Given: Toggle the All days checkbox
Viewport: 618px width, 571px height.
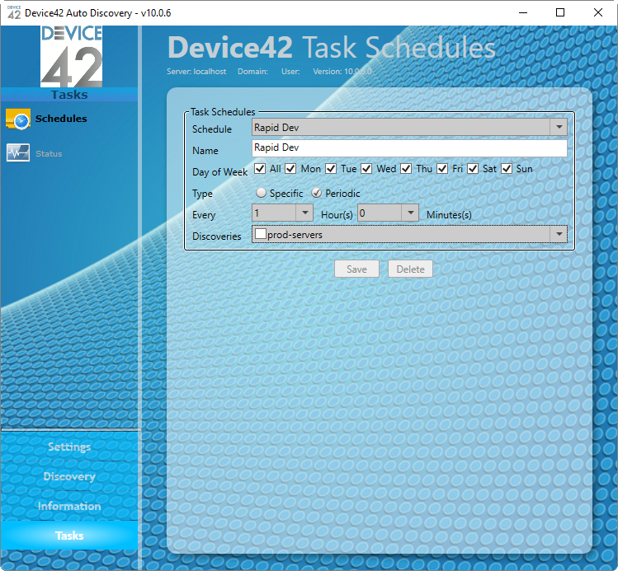Looking at the screenshot, I should (x=260, y=169).
